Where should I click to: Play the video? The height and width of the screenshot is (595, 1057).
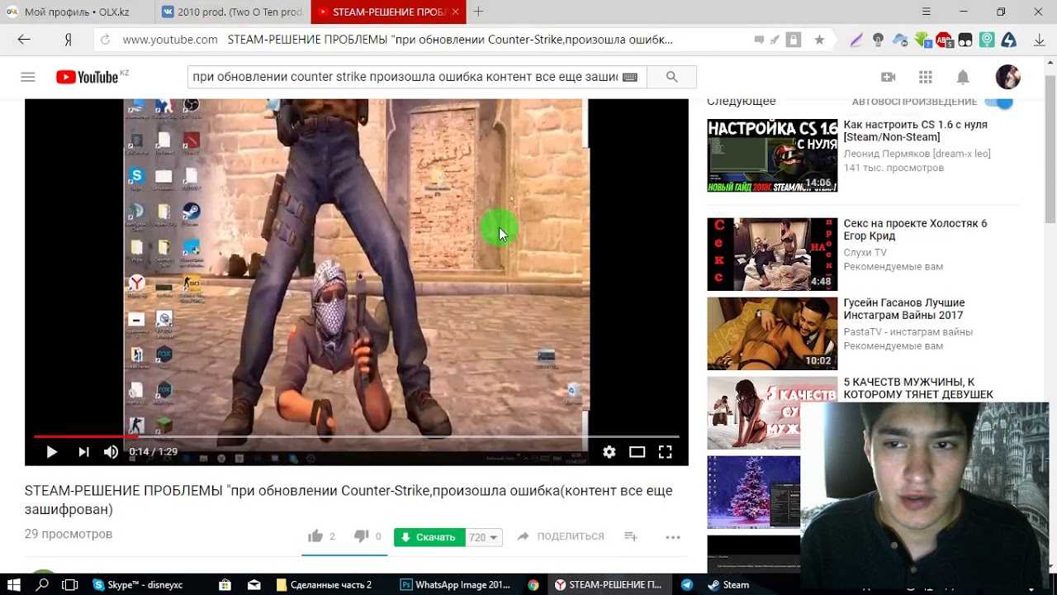click(x=51, y=452)
